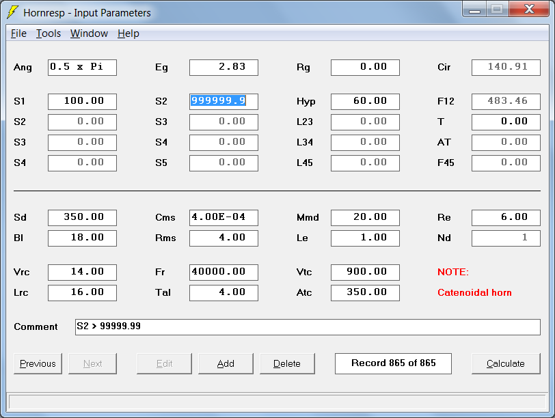The image size is (555, 418).
Task: Click the Mmd field with 20.00
Action: [x=365, y=217]
